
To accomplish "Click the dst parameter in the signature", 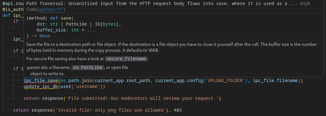I will (41, 24).
